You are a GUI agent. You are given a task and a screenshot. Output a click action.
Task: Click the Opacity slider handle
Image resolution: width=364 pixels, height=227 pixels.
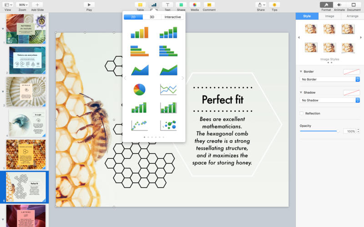coord(338,131)
